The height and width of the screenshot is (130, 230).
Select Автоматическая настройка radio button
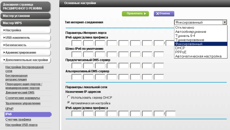click(x=68, y=103)
